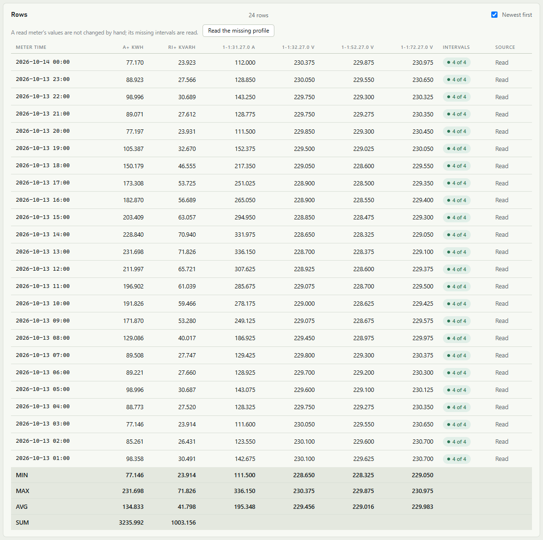Click the 1-1:72.27.0 V column header
Viewport: 543px width, 540px height.
(417, 47)
